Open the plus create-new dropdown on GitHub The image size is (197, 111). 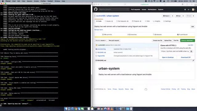click(189, 10)
